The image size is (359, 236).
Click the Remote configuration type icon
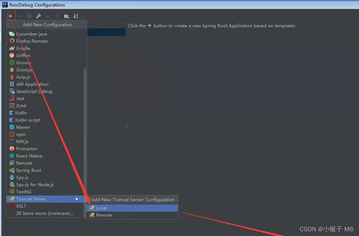12,163
